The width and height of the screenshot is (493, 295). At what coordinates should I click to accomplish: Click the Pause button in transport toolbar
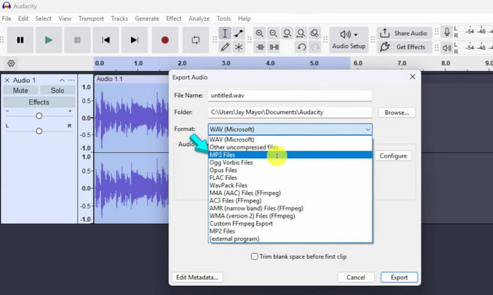point(20,40)
